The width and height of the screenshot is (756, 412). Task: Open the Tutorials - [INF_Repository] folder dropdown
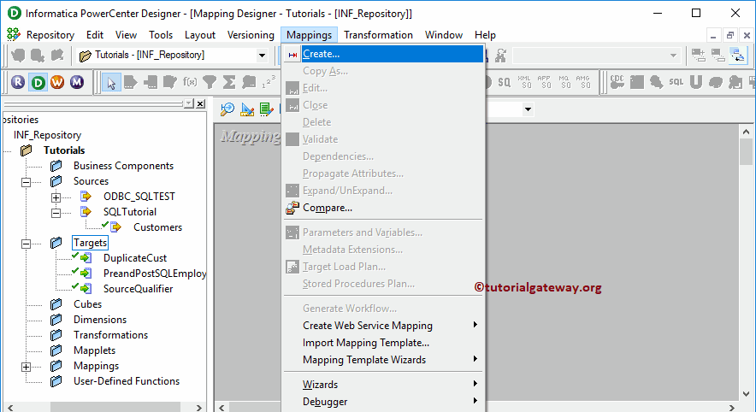[x=262, y=56]
